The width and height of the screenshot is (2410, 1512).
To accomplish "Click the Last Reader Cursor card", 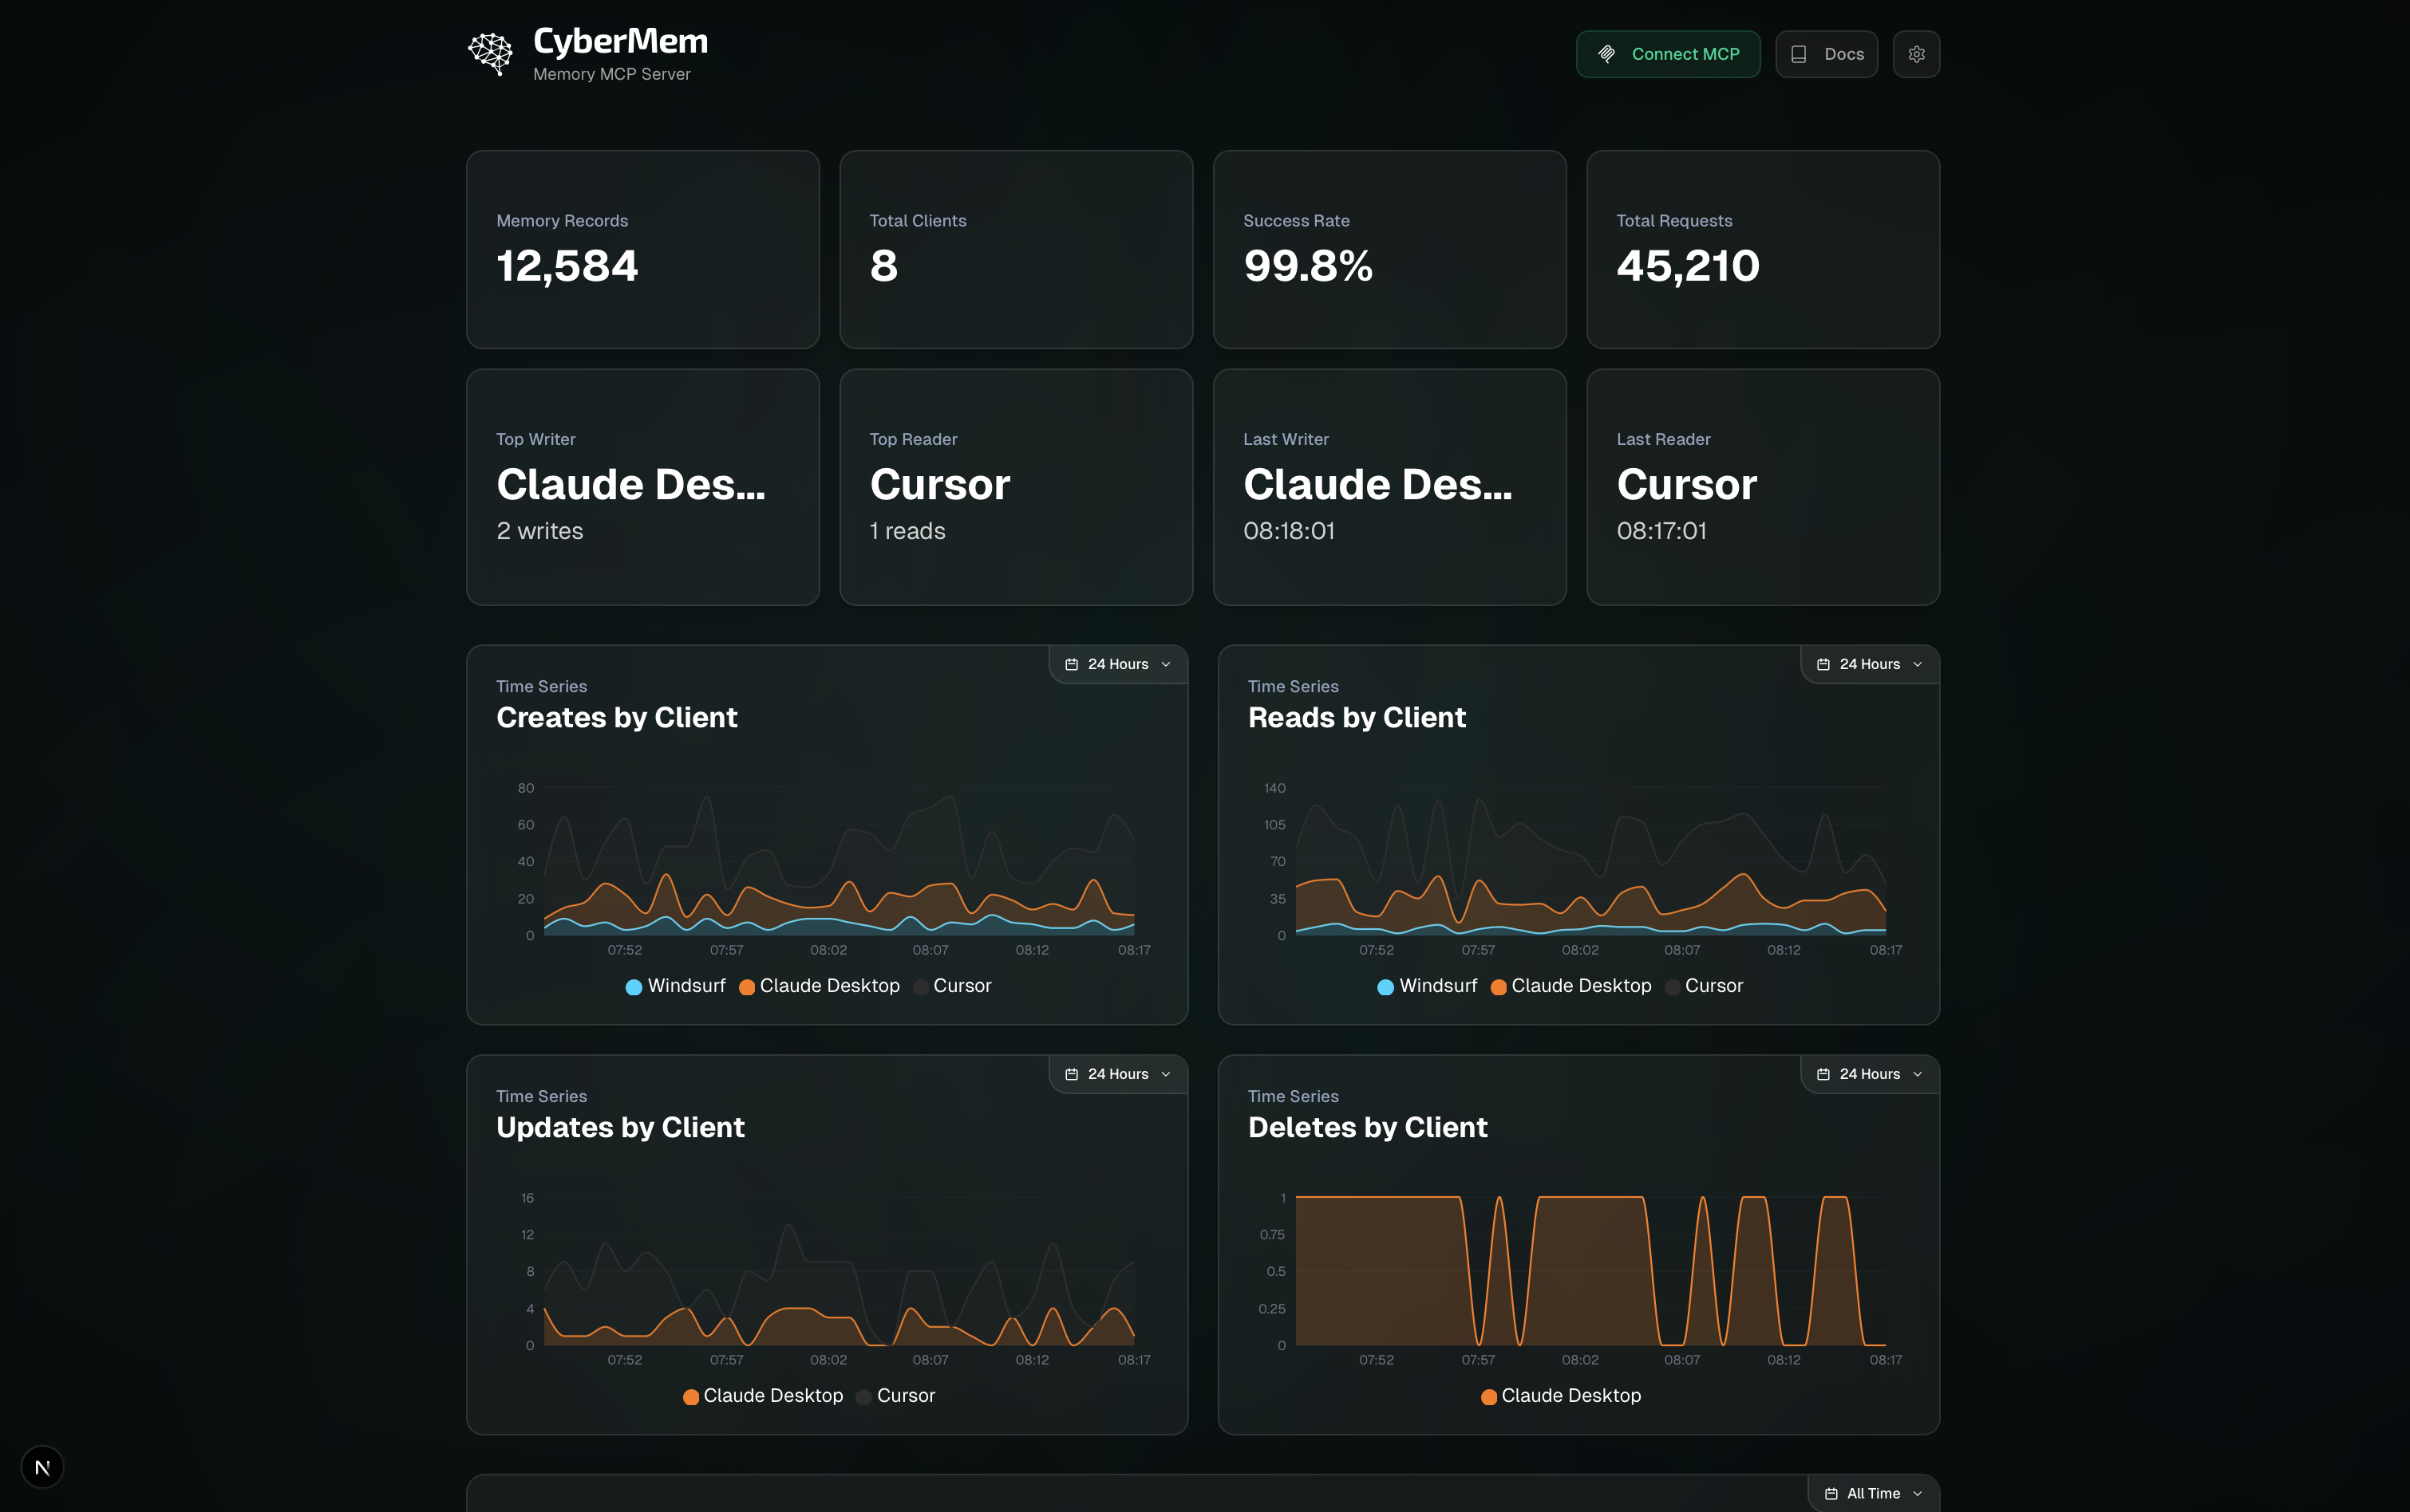I will [x=1763, y=487].
